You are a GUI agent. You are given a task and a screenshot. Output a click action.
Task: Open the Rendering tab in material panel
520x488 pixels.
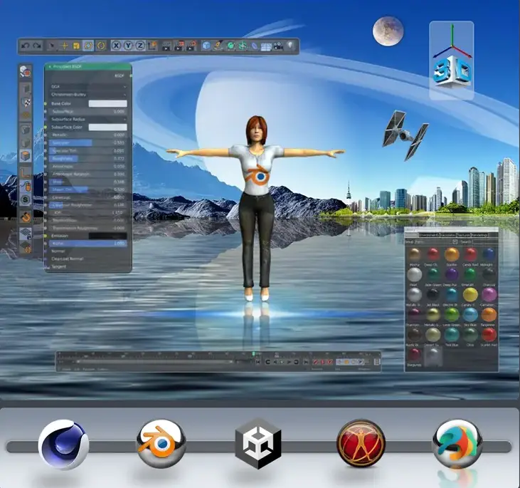[479, 235]
